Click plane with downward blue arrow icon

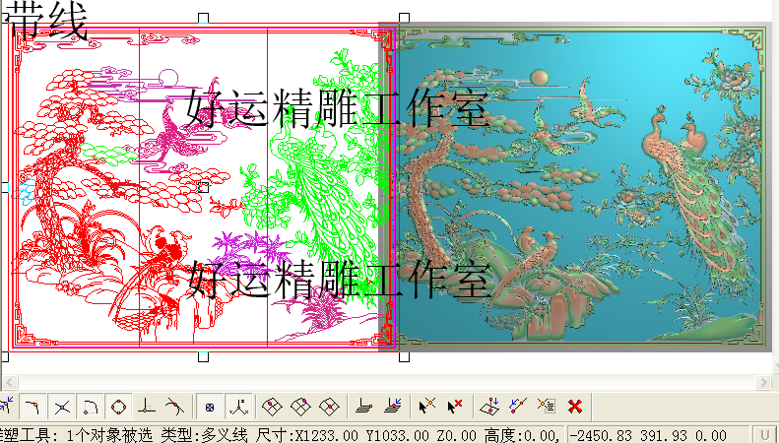coord(489,407)
